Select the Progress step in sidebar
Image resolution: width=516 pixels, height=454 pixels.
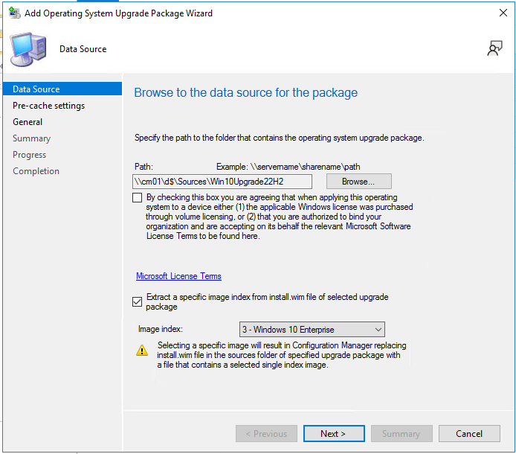tap(29, 155)
